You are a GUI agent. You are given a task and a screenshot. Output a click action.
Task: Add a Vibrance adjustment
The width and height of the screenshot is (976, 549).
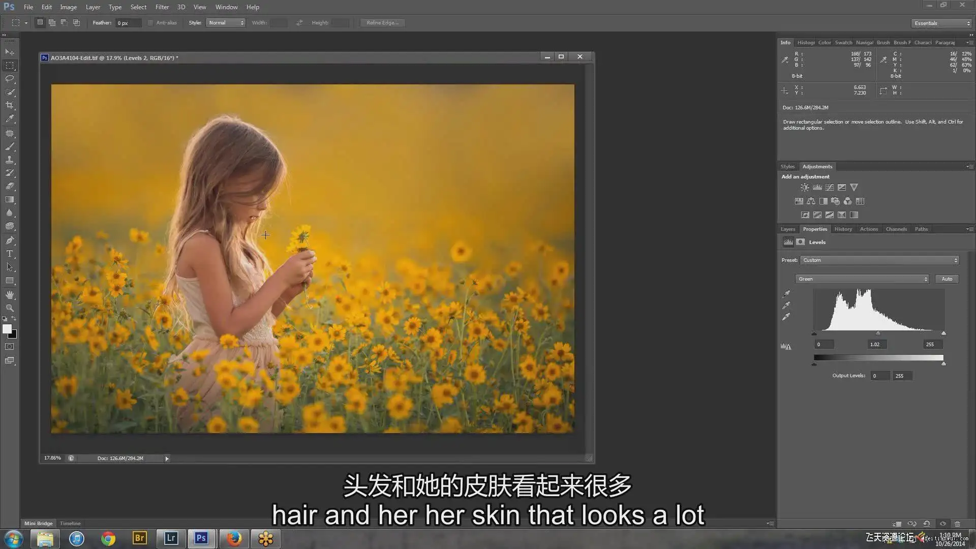854,188
